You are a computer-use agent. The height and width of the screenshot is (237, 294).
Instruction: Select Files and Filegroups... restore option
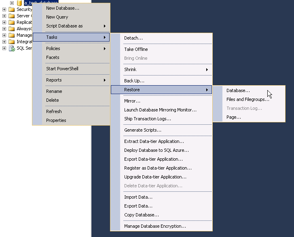[x=247, y=99]
